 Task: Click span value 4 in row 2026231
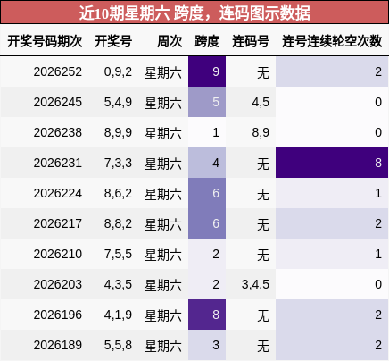click(207, 163)
